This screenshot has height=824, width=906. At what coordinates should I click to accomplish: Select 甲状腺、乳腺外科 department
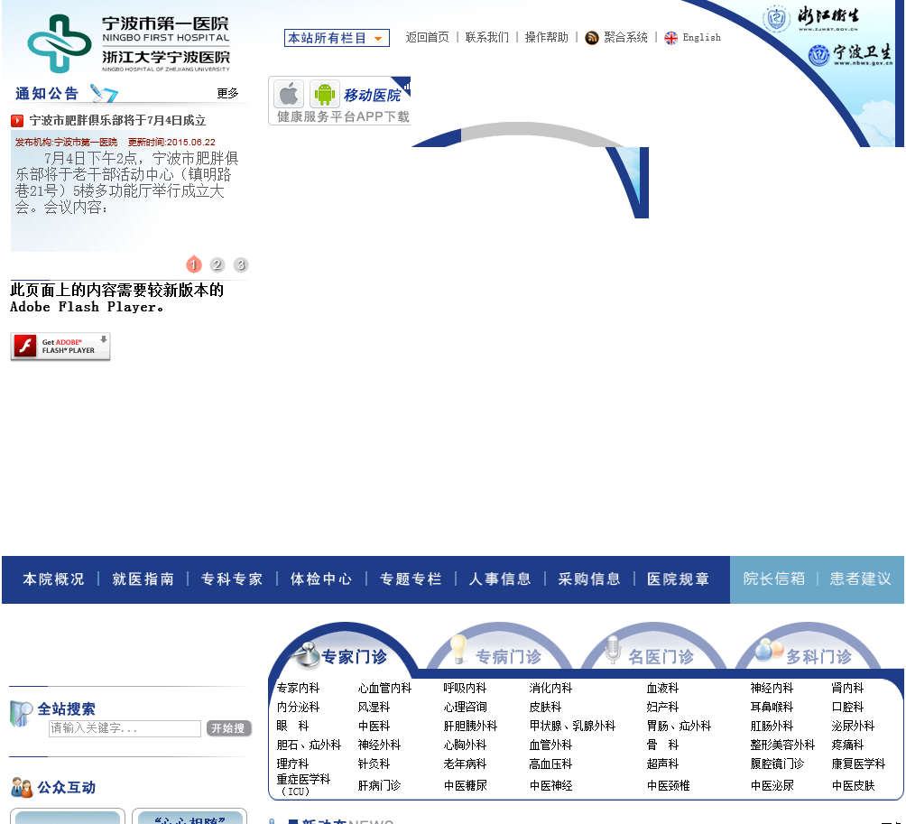572,727
